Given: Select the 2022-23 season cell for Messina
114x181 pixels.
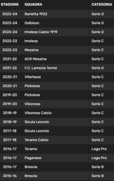Looking at the screenshot, I should (x=10, y=50).
